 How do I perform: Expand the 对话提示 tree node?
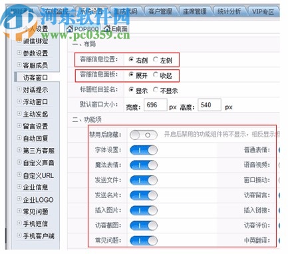tap(19, 89)
